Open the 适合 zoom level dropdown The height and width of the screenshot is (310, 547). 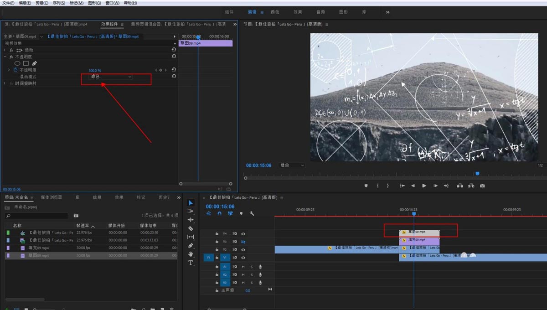(292, 165)
